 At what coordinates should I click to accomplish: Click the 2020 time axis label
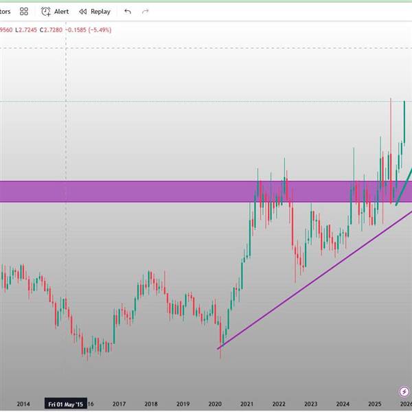click(x=215, y=404)
